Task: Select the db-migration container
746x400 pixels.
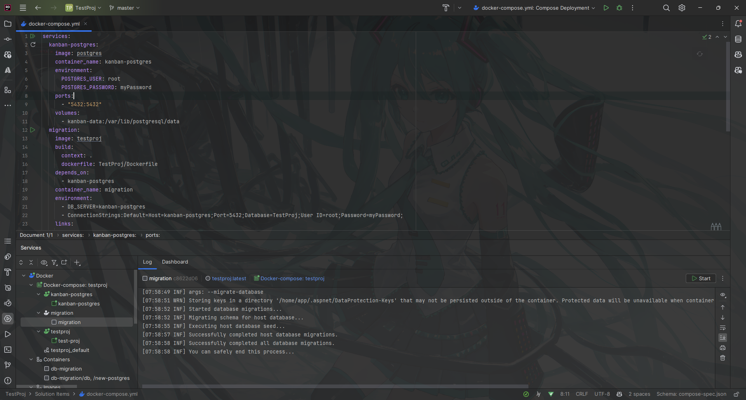Action: tap(66, 369)
